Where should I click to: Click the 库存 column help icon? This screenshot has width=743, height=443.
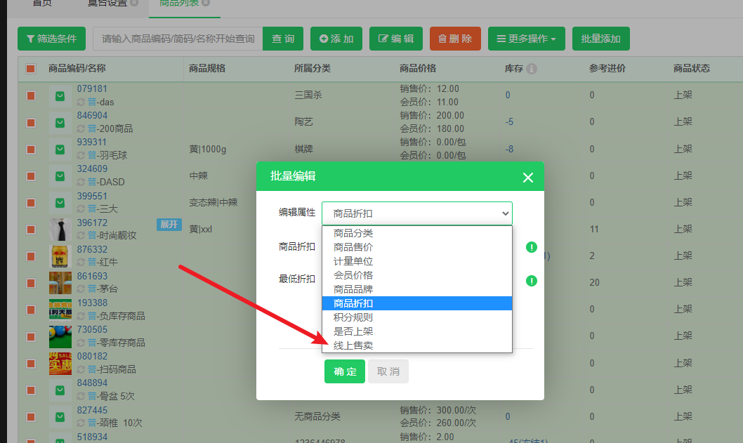click(532, 69)
